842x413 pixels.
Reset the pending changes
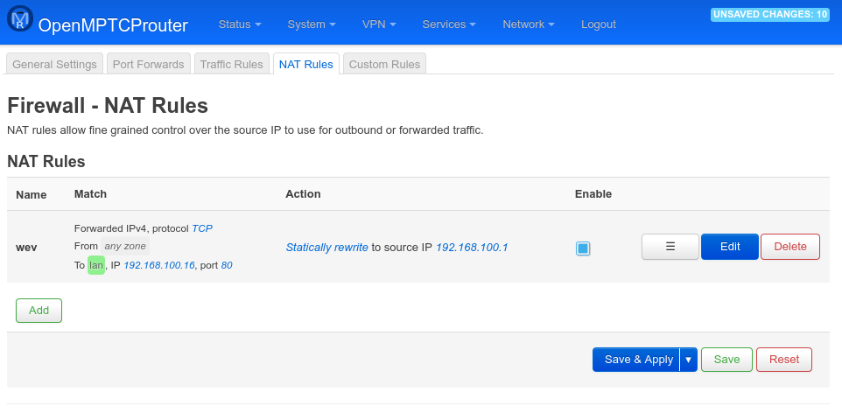[784, 360]
